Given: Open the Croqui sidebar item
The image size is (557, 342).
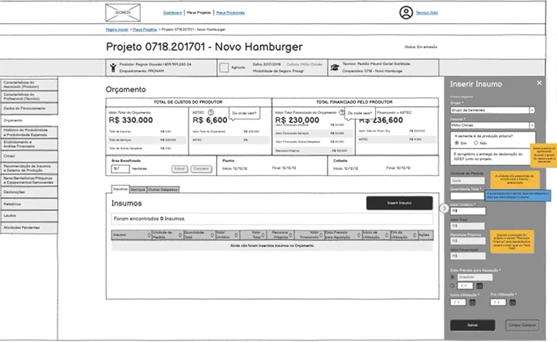Looking at the screenshot, I should pyautogui.click(x=29, y=156).
